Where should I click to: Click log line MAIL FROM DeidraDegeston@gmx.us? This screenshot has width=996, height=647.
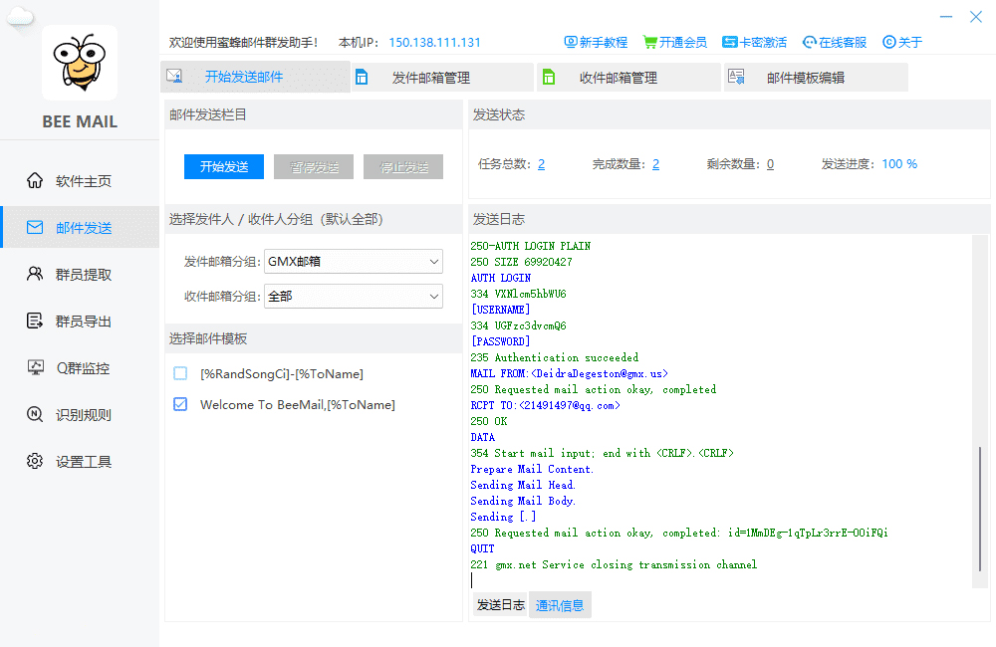pyautogui.click(x=569, y=373)
